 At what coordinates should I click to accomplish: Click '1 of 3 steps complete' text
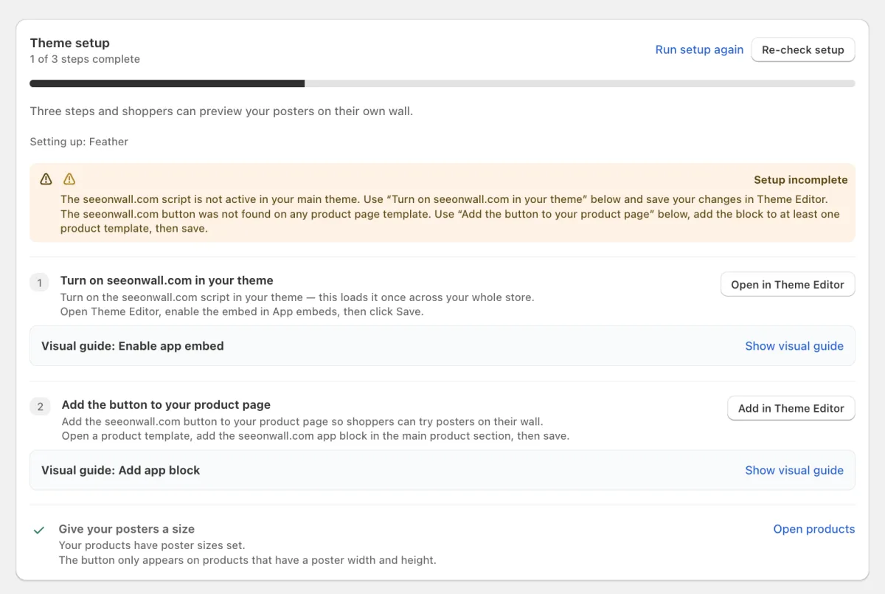coord(85,59)
